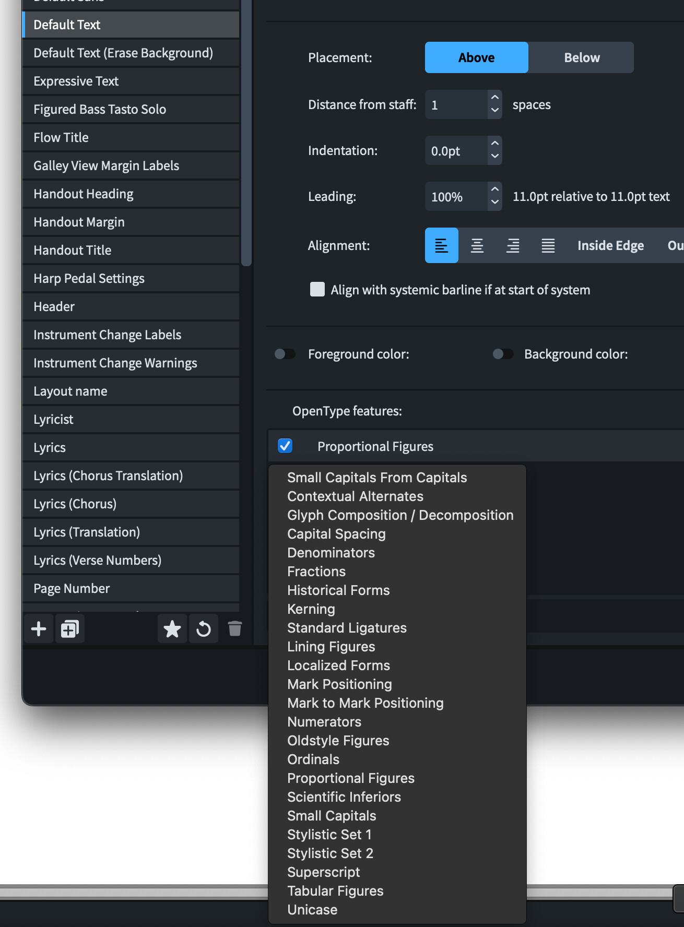Save style as default star icon
The image size is (684, 927).
pyautogui.click(x=172, y=629)
